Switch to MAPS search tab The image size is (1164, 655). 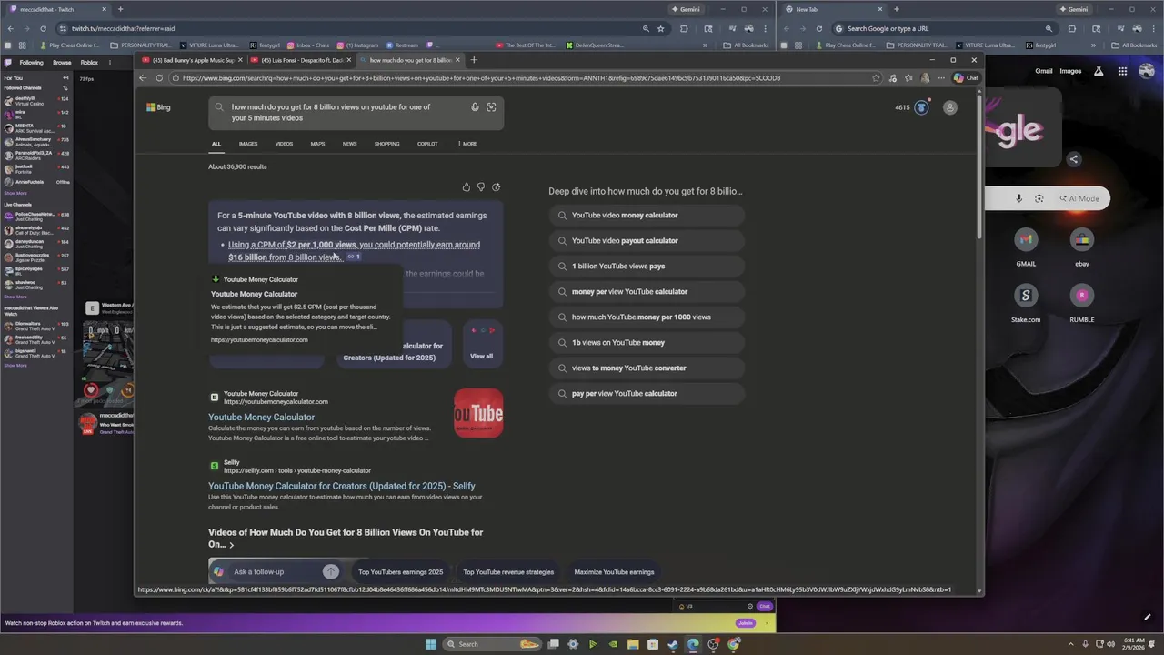pyautogui.click(x=317, y=144)
